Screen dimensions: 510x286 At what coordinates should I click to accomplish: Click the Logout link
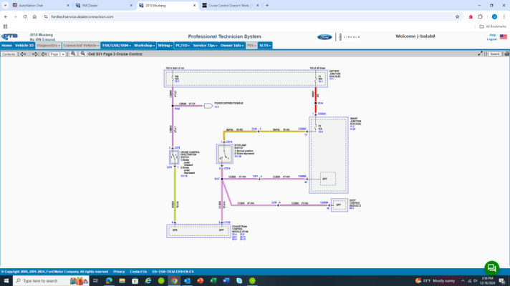[x=491, y=39]
